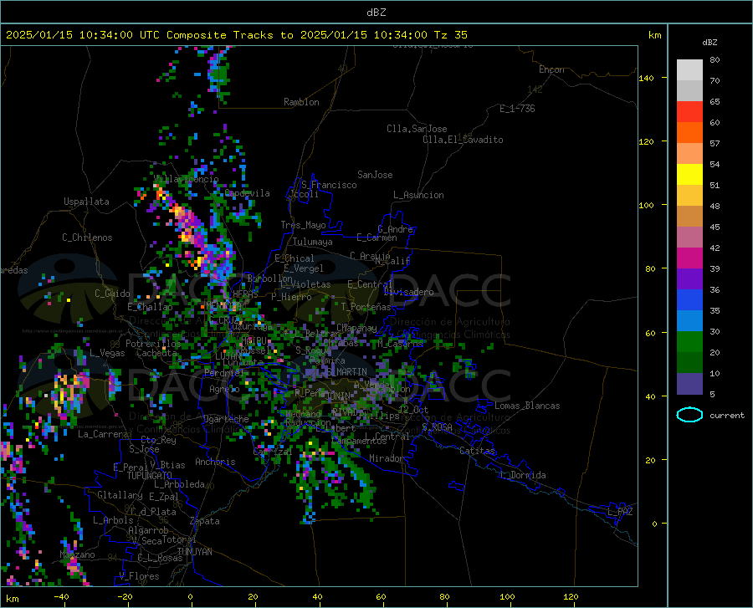Viewport: 753px width, 608px height.
Task: Pick the red 65 dBZ legend swatch
Action: [x=689, y=112]
